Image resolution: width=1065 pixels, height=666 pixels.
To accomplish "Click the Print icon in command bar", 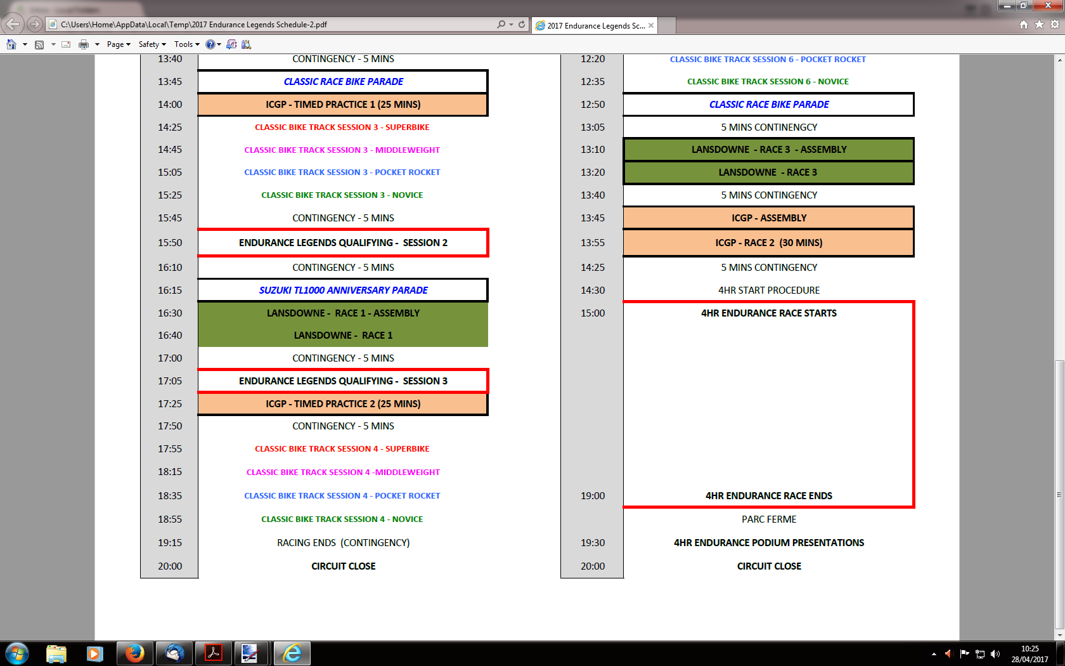I will (x=84, y=44).
